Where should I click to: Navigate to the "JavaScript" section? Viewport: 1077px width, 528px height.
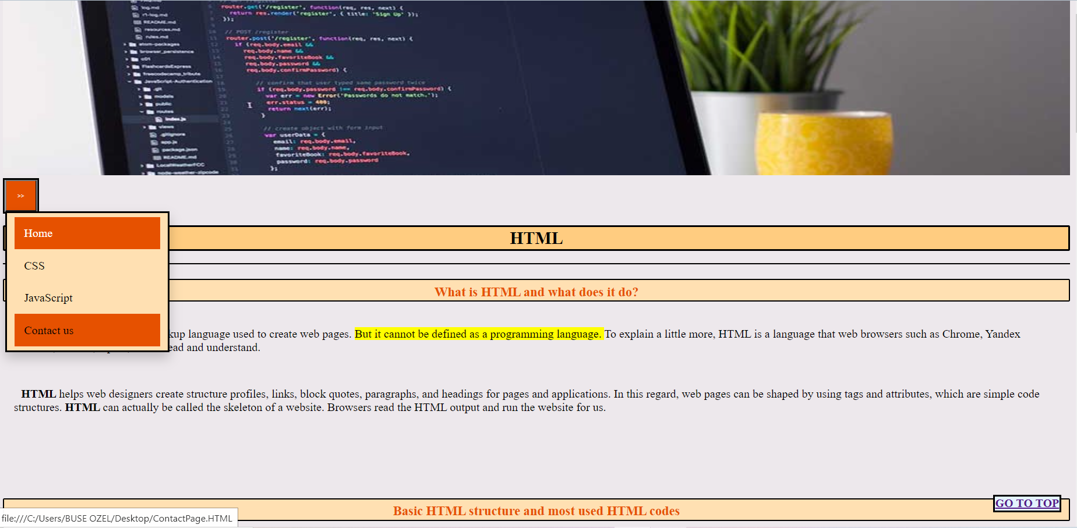coord(48,297)
